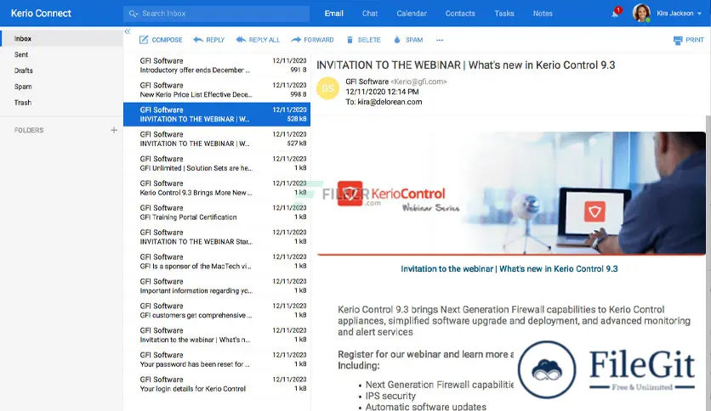This screenshot has width=711, height=411.
Task: Switch to the Contacts tab
Action: [460, 14]
